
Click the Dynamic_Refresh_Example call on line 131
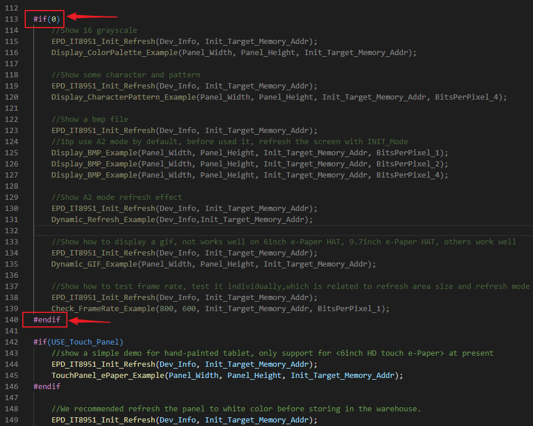coord(182,220)
